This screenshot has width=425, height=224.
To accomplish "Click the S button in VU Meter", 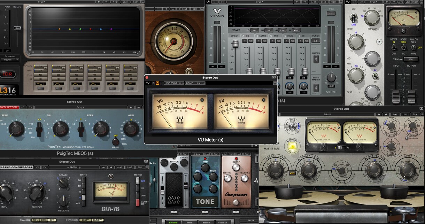I will tap(153, 83).
